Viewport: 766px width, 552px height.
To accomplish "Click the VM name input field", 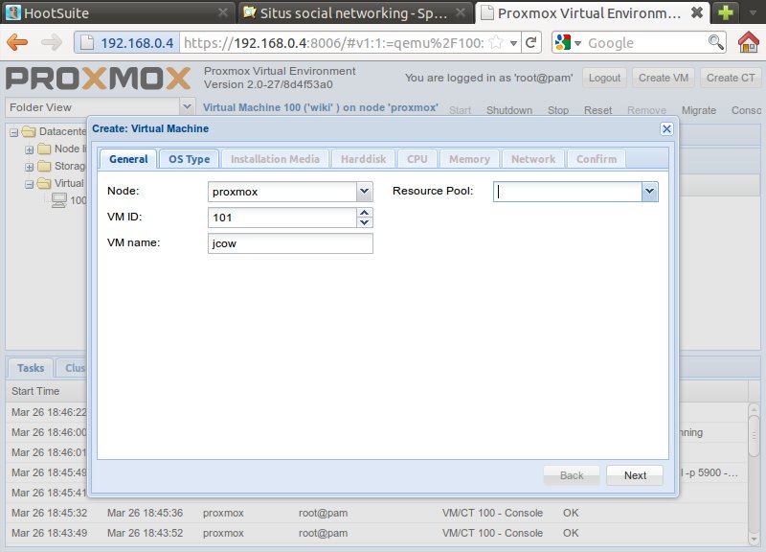I will 290,243.
